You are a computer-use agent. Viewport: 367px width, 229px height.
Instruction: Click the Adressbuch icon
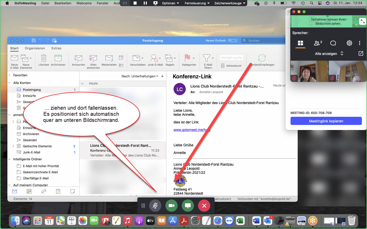[223, 66]
